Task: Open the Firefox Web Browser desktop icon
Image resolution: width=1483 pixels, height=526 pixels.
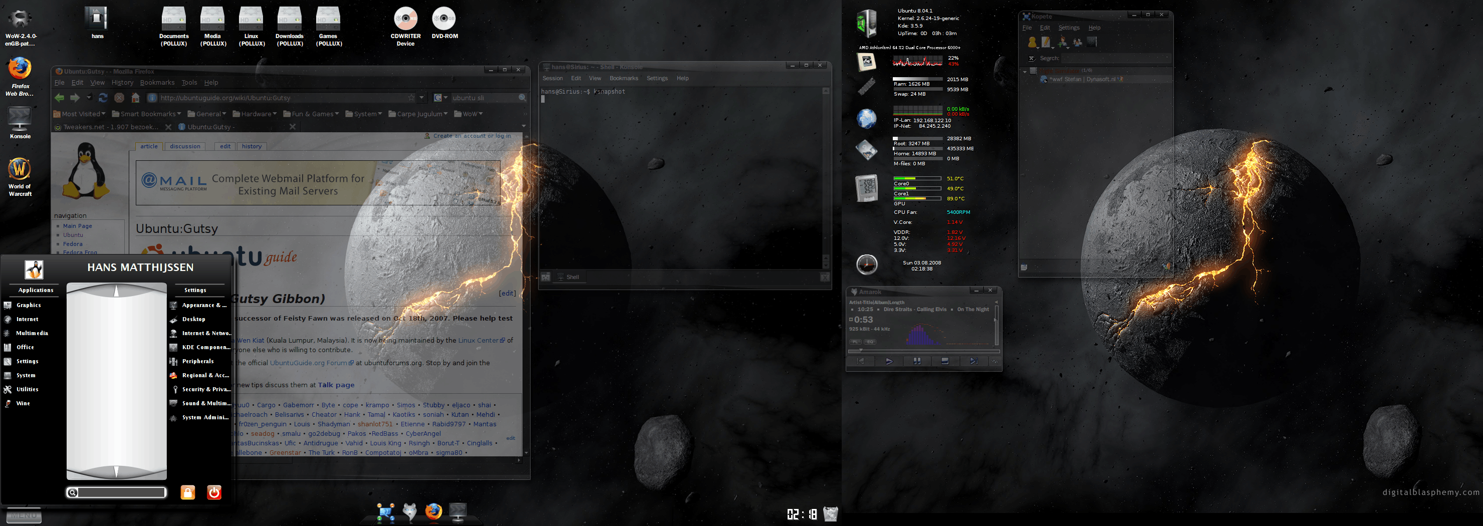Action: [20, 76]
